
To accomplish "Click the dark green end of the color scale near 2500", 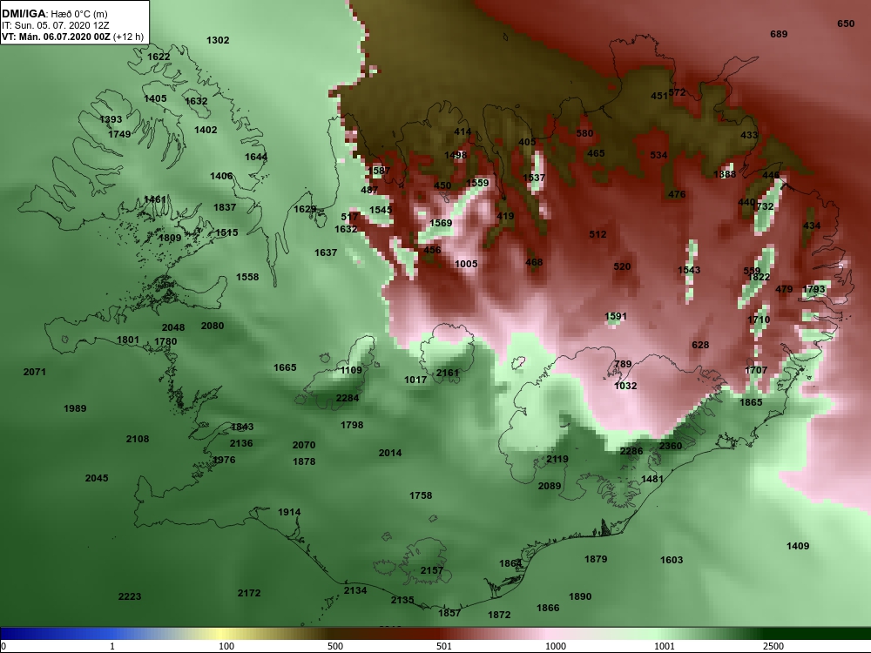I will [817, 634].
